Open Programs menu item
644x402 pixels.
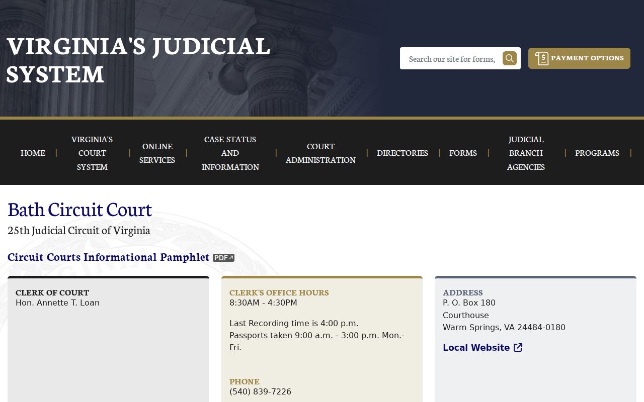tap(597, 153)
